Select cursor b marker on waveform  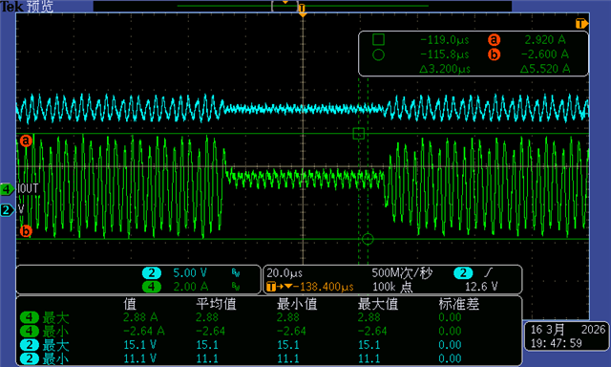pos(26,231)
